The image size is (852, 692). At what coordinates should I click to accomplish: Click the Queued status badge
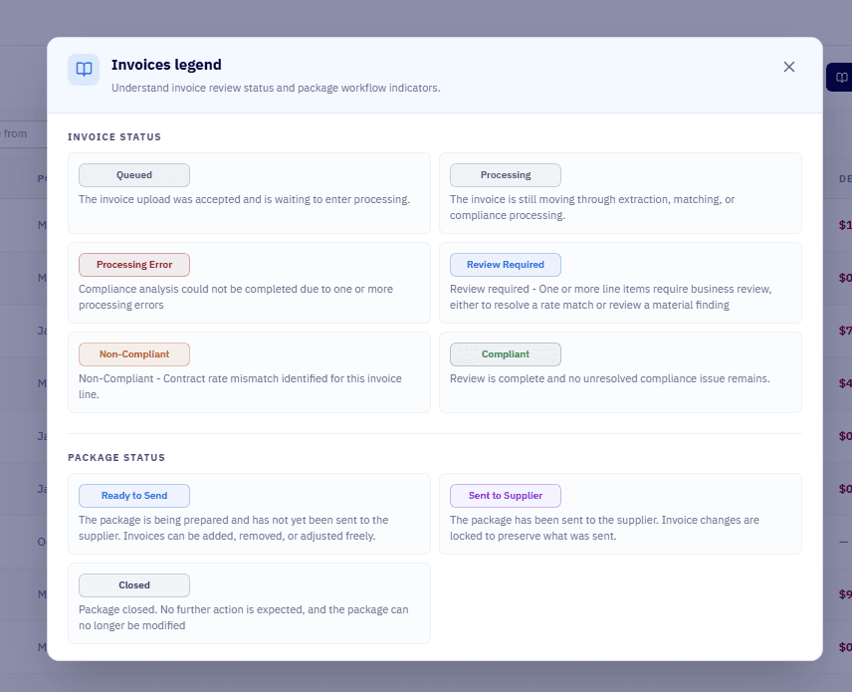134,175
